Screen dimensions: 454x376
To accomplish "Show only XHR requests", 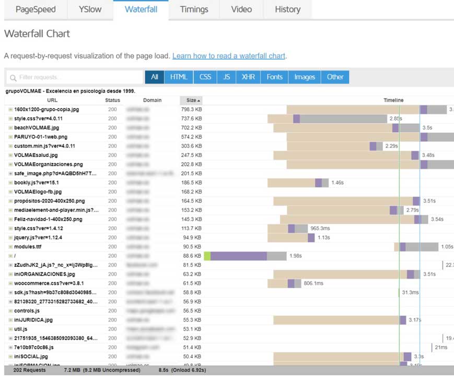I will [x=248, y=77].
